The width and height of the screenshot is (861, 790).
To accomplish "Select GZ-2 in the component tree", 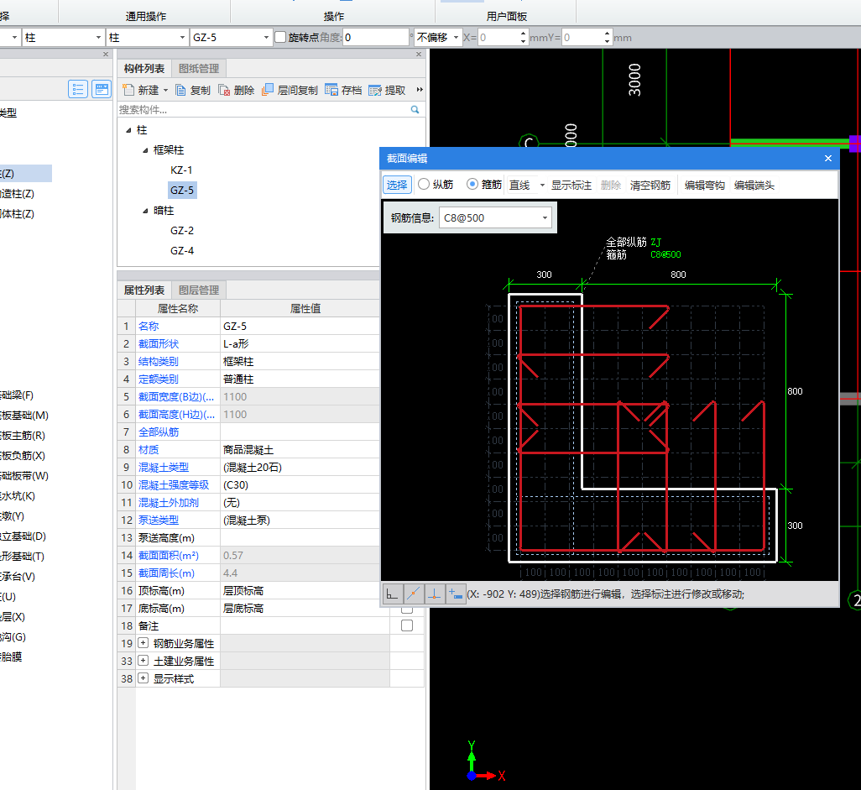I will (182, 231).
